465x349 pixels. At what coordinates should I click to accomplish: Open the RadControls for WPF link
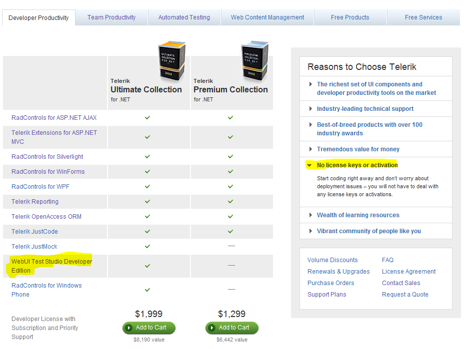pos(40,187)
